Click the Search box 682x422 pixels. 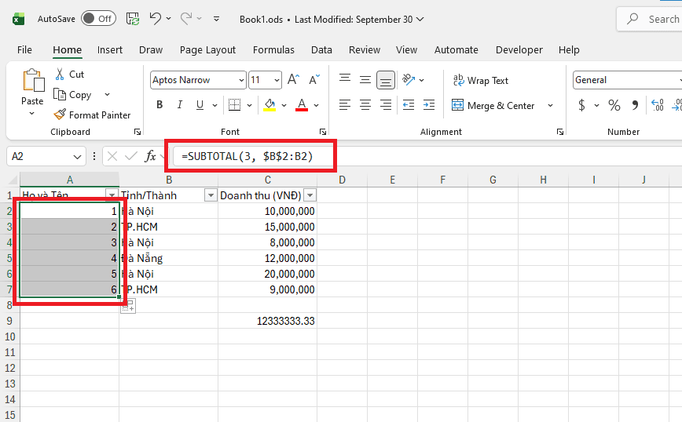click(650, 19)
